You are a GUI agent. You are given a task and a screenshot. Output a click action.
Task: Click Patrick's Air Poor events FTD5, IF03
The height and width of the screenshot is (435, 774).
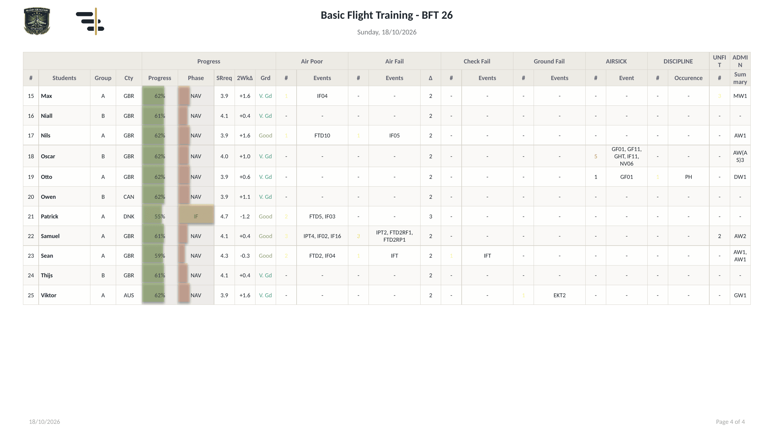coord(322,217)
